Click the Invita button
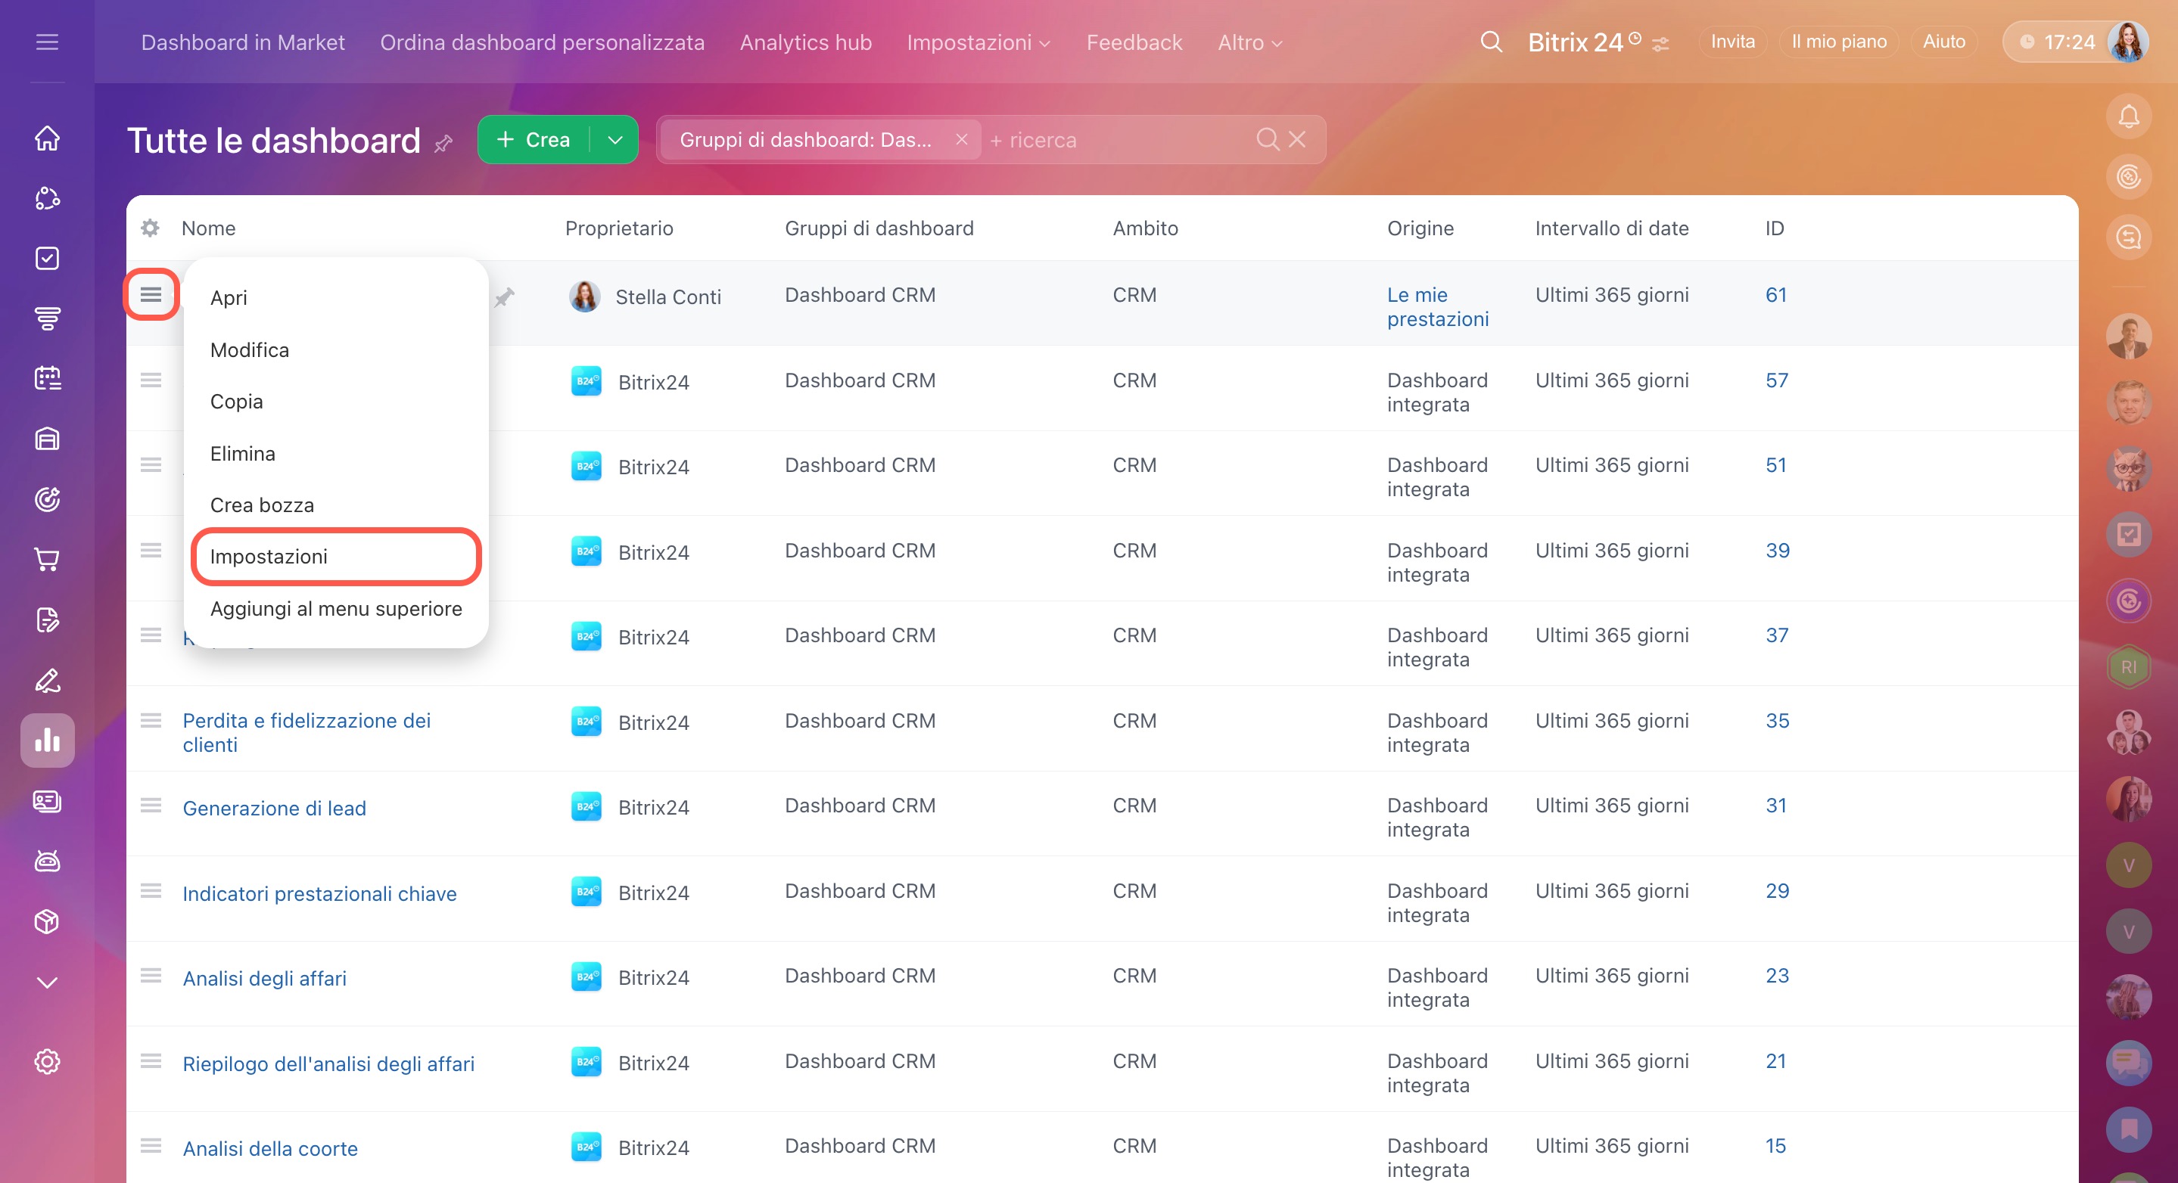The height and width of the screenshot is (1183, 2178). click(x=1732, y=42)
